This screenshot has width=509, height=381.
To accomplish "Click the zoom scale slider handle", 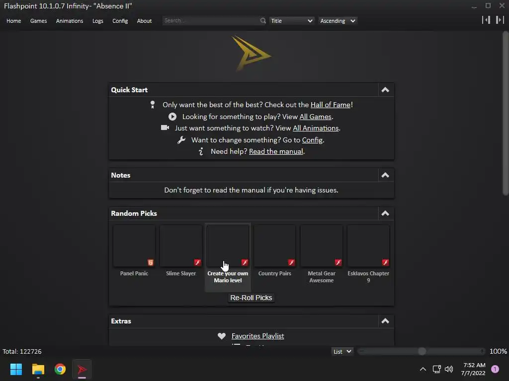I will 422,352.
